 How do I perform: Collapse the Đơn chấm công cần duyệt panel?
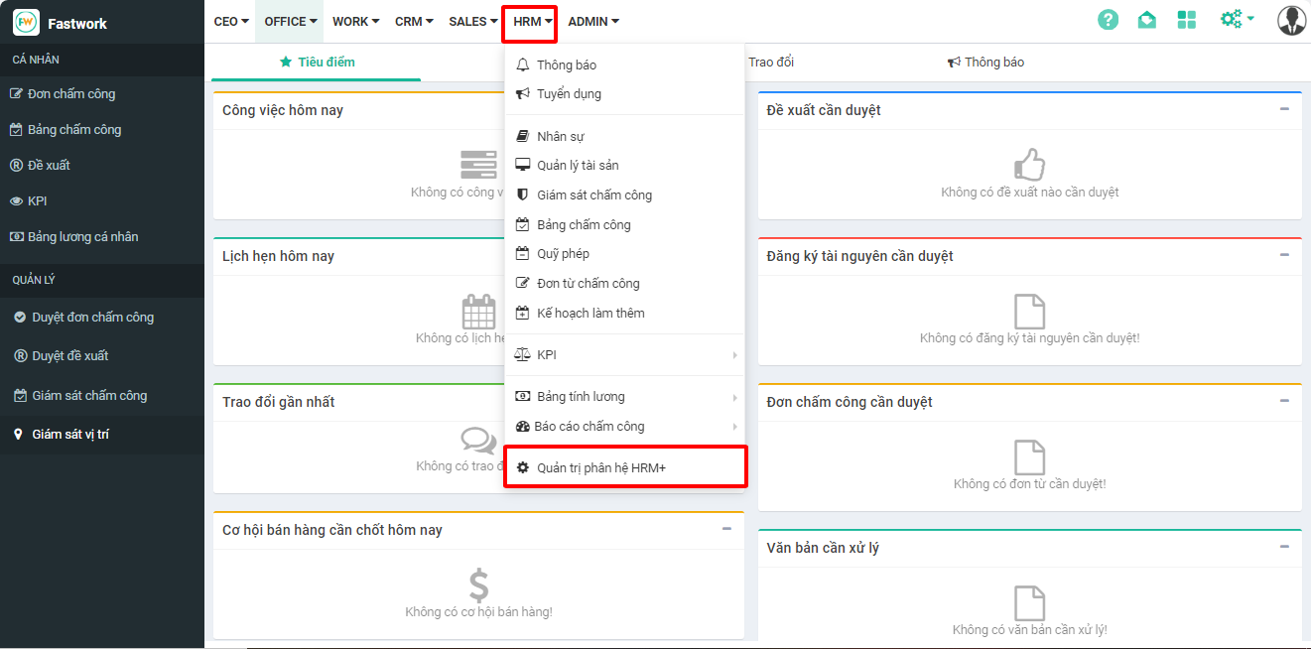point(1284,401)
